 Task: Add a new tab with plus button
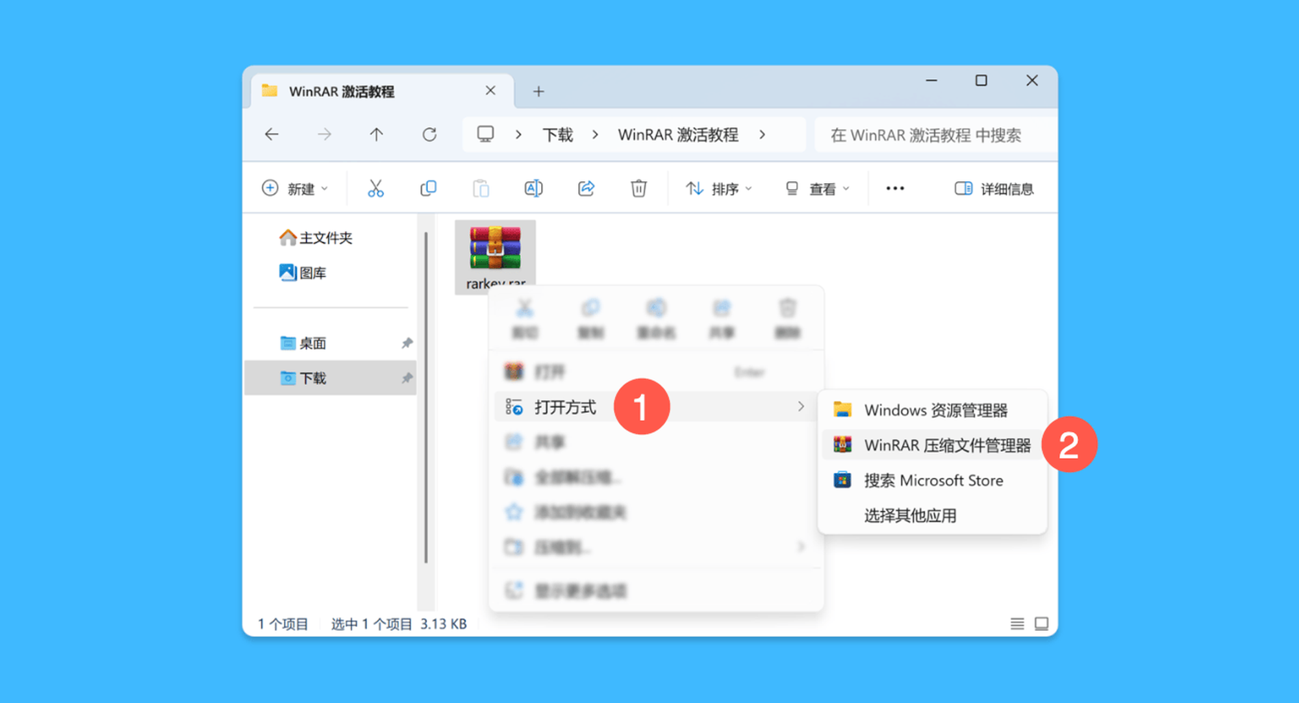[x=538, y=92]
